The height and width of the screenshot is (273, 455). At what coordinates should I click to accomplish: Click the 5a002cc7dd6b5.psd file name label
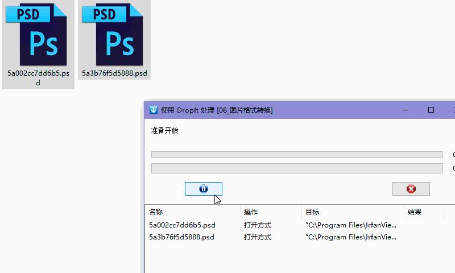point(38,78)
